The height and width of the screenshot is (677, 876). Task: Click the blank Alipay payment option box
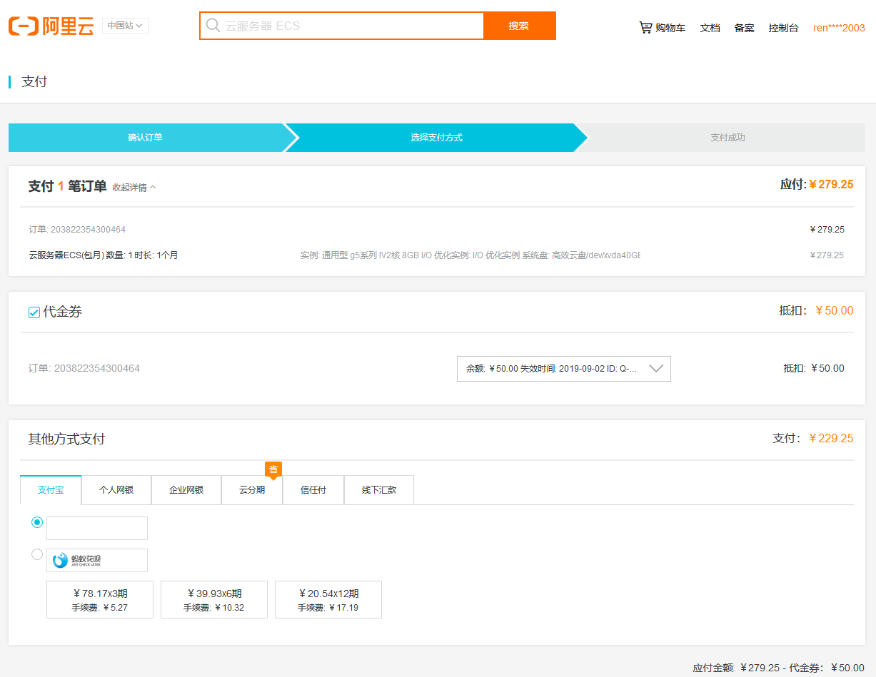(x=97, y=528)
